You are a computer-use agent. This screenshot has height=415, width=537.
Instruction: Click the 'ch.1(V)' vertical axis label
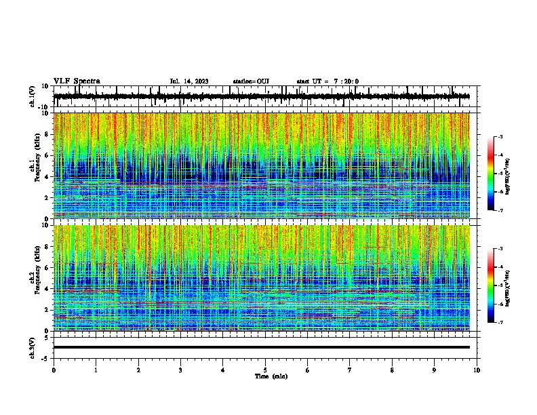pyautogui.click(x=33, y=96)
